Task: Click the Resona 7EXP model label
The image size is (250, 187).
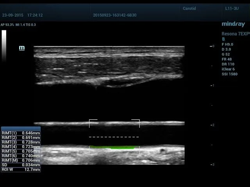Action: [x=236, y=34]
